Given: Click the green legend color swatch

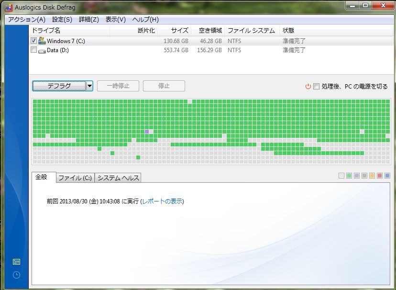Looking at the screenshot, I should [349, 176].
